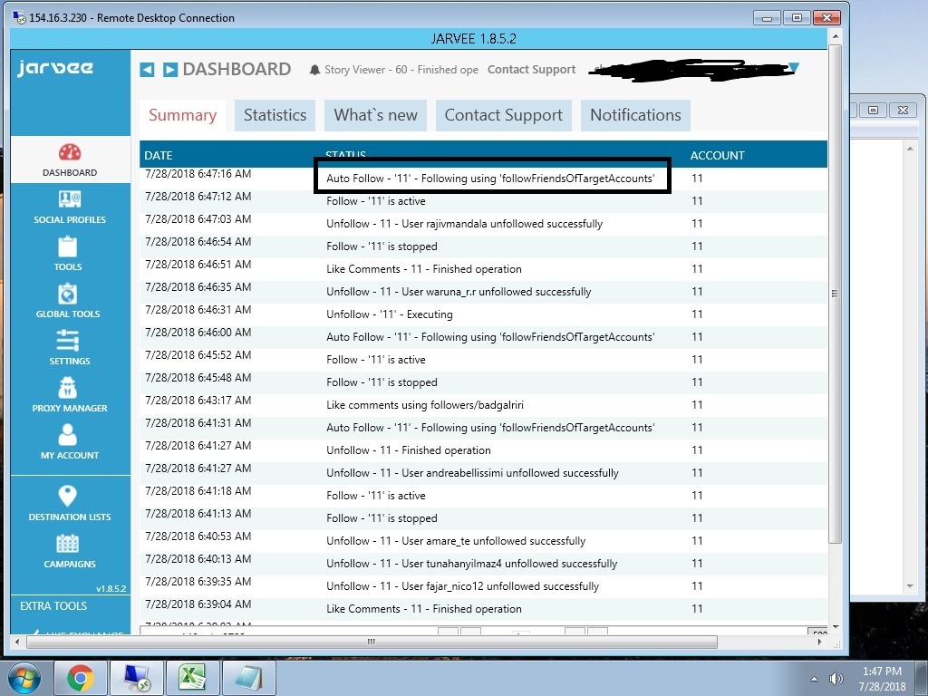The image size is (928, 696).
Task: Click the forward navigation arrow
Action: point(169,70)
